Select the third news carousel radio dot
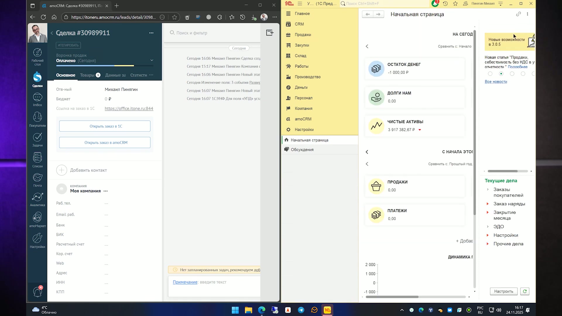 512,74
